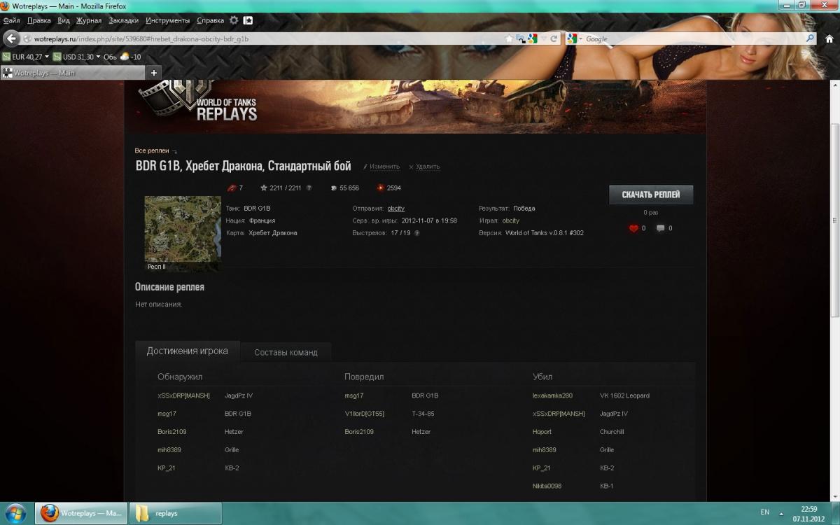
Task: Reload the page with the refresh icon
Action: pyautogui.click(x=554, y=39)
